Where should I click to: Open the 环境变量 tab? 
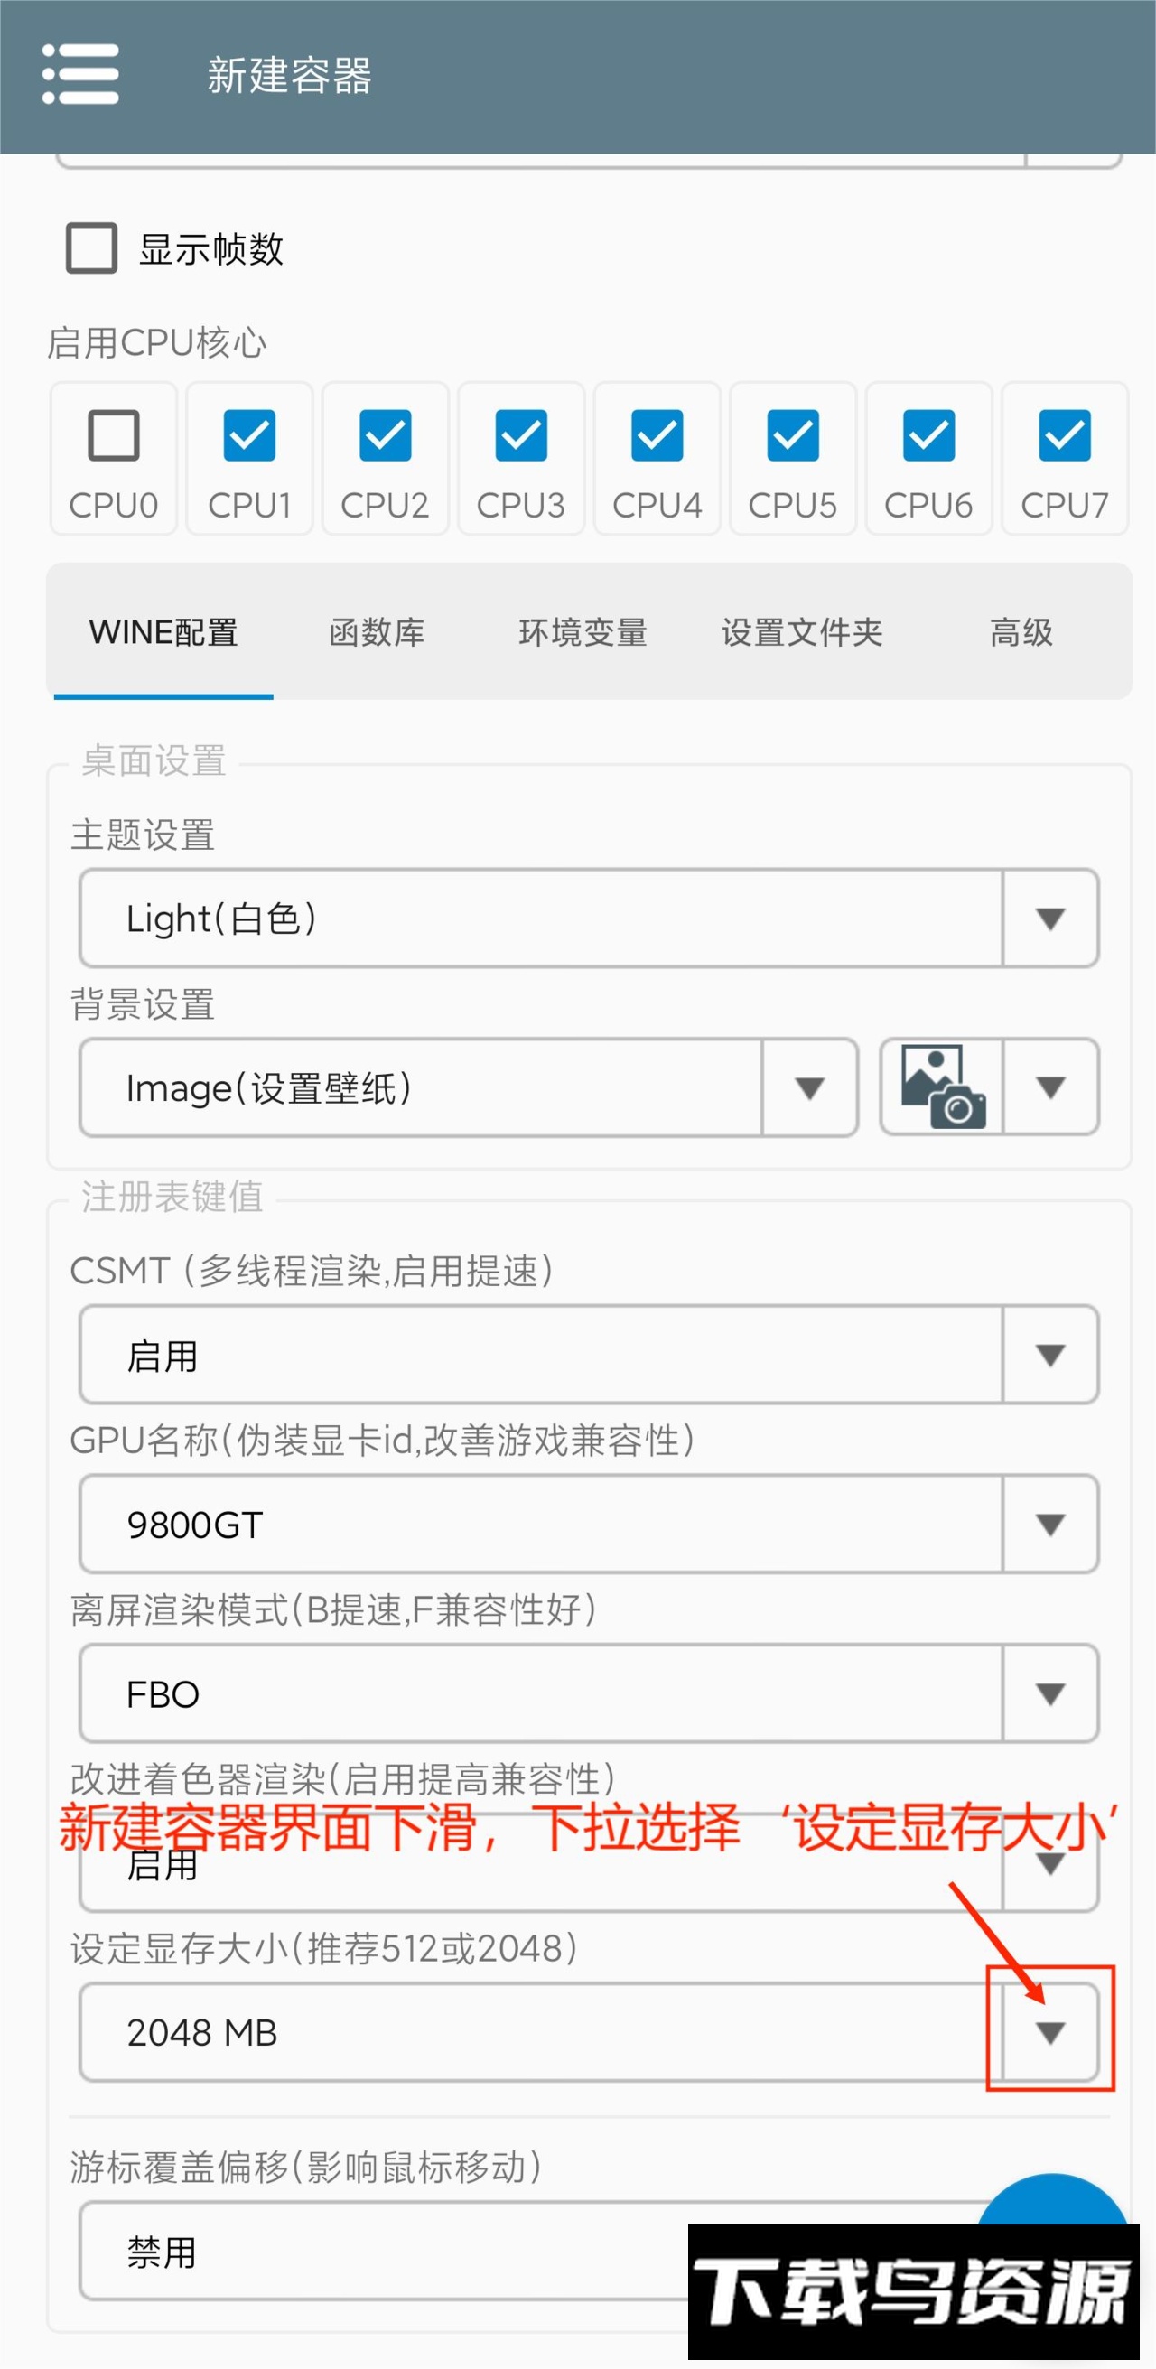tap(583, 633)
